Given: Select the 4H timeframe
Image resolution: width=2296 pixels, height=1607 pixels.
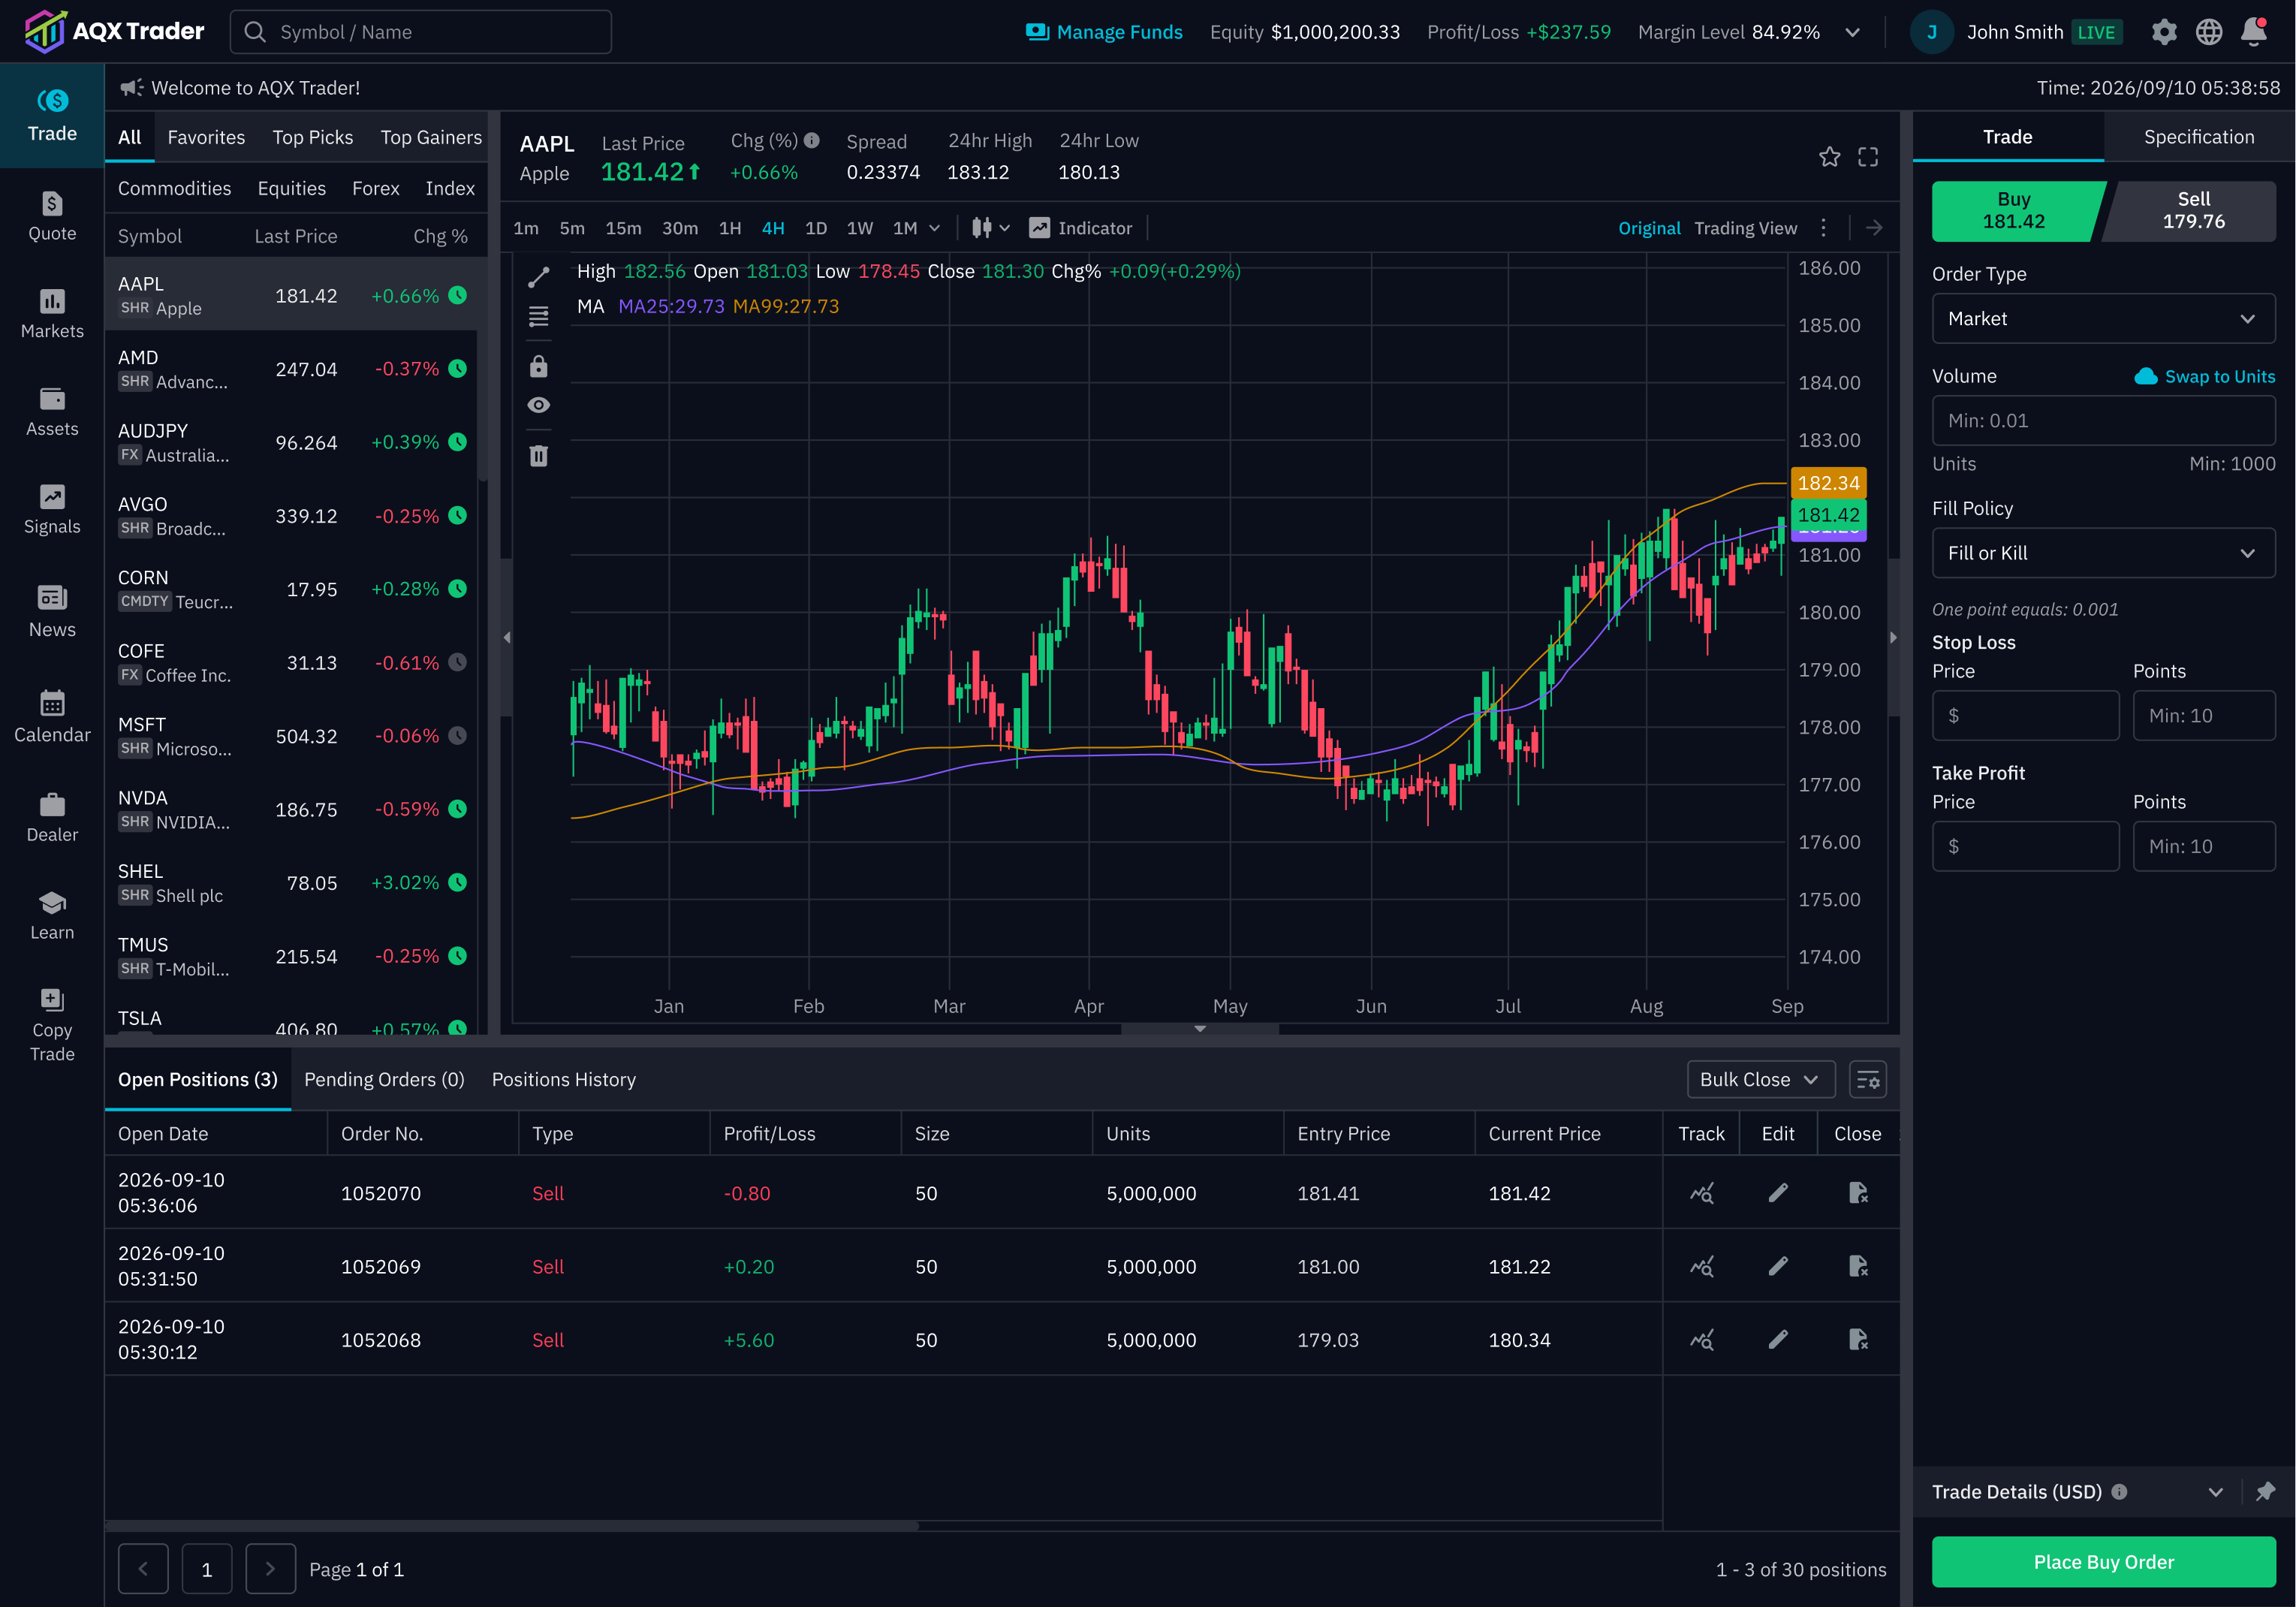Looking at the screenshot, I should tap(773, 228).
